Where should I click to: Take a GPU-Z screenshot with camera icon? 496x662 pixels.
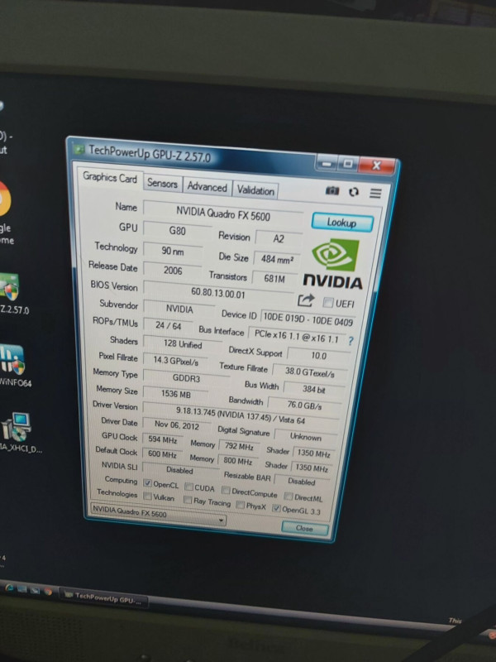tap(332, 191)
